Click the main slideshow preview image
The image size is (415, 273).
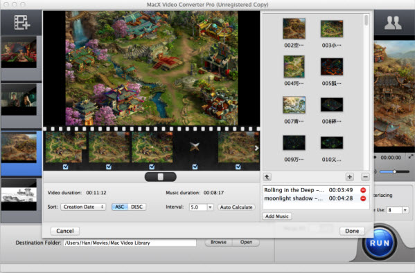(x=152, y=68)
